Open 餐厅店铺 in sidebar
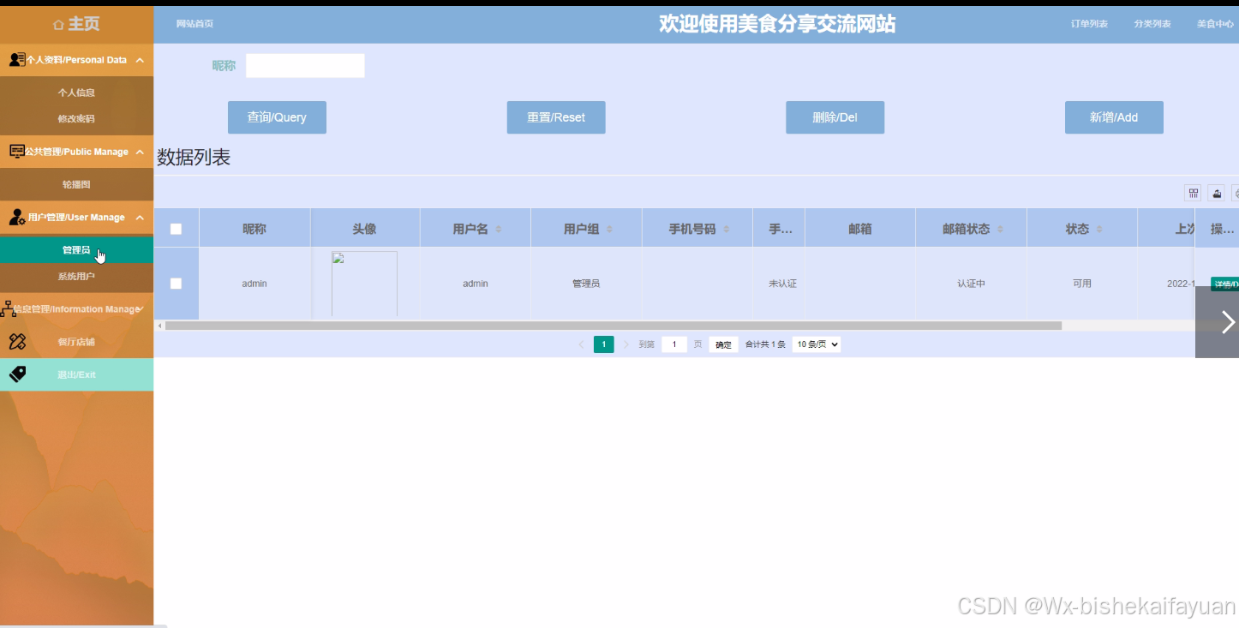 point(76,342)
